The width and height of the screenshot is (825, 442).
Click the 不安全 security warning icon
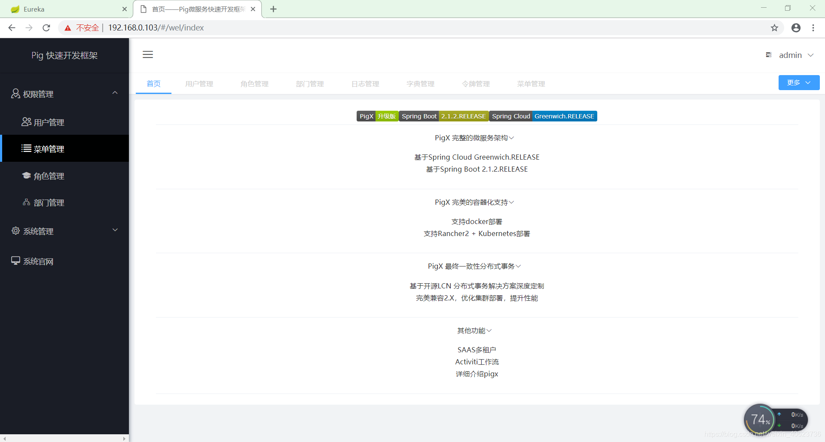click(68, 28)
